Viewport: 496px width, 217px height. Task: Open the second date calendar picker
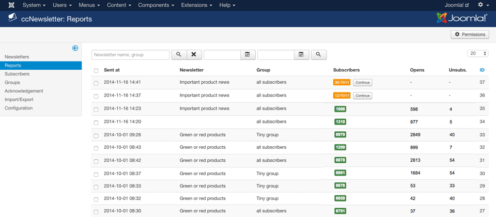tap(301, 55)
